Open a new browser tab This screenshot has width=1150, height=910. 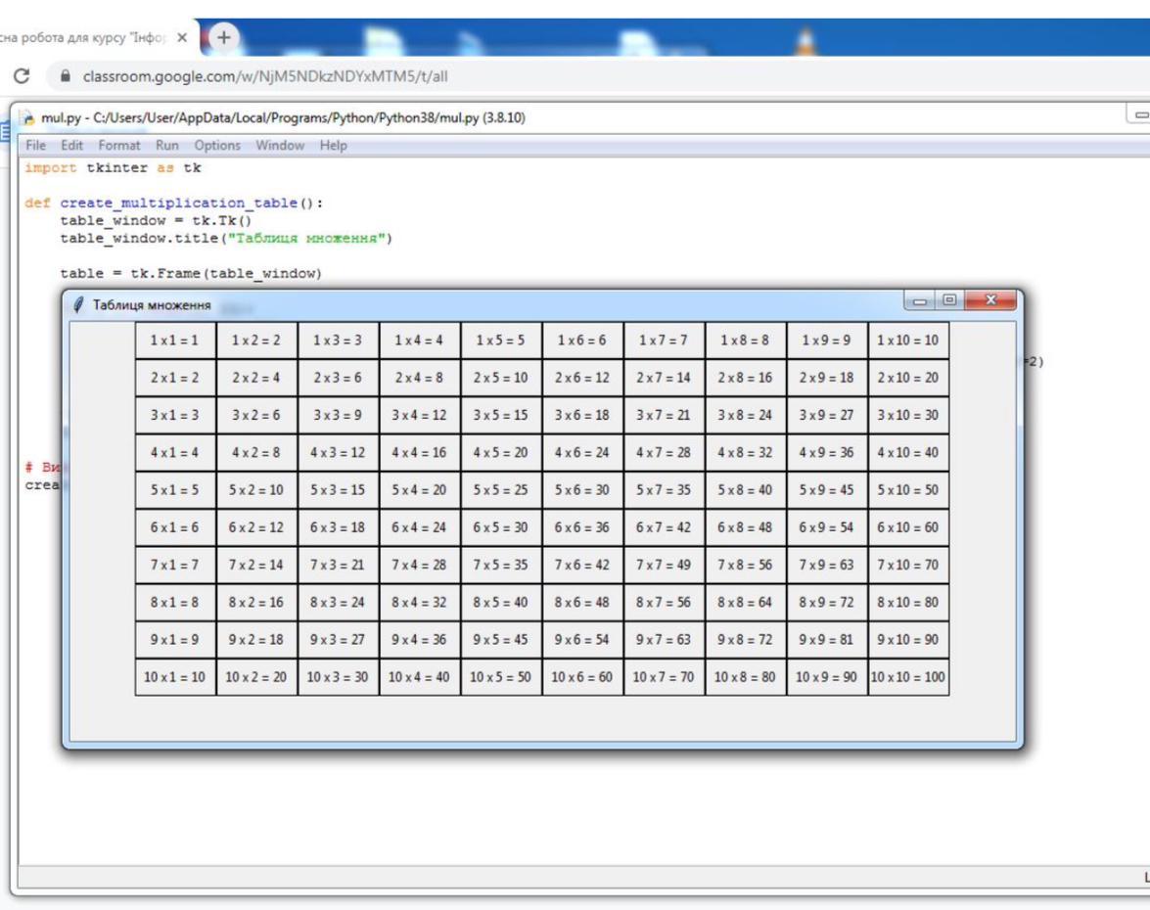click(x=224, y=38)
